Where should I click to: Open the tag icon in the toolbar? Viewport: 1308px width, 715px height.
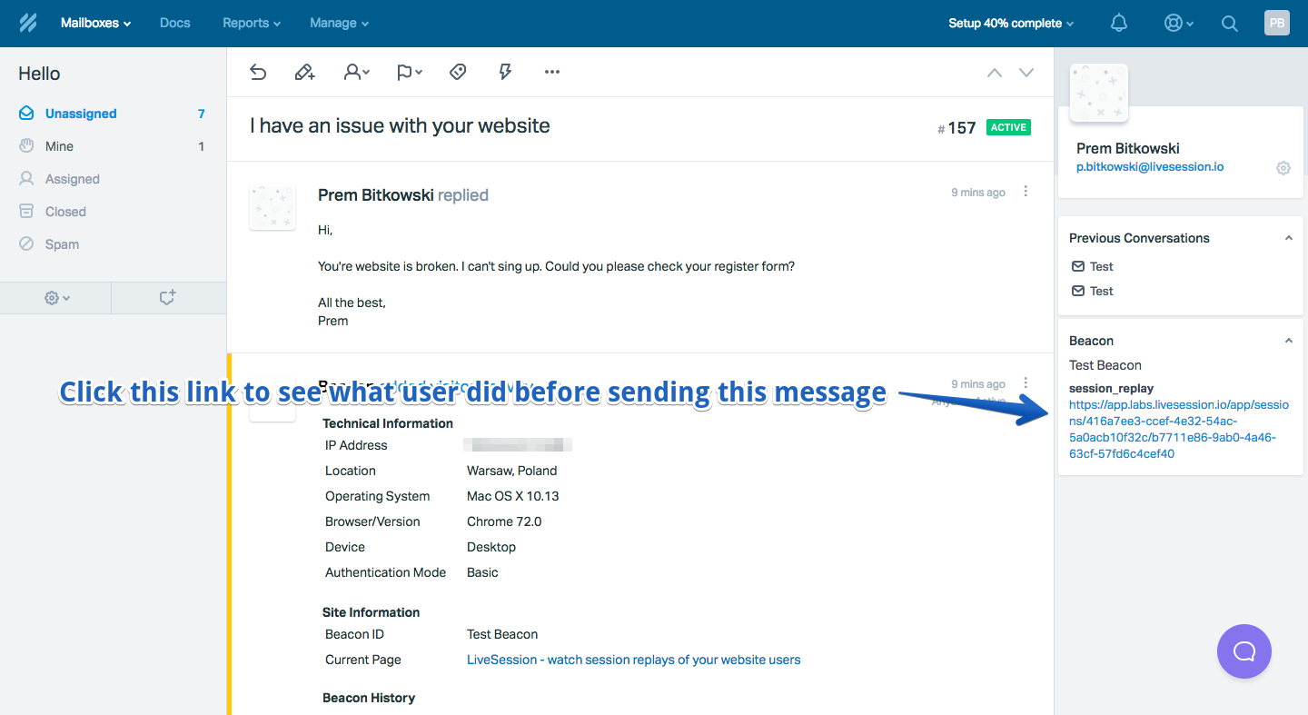(x=458, y=73)
